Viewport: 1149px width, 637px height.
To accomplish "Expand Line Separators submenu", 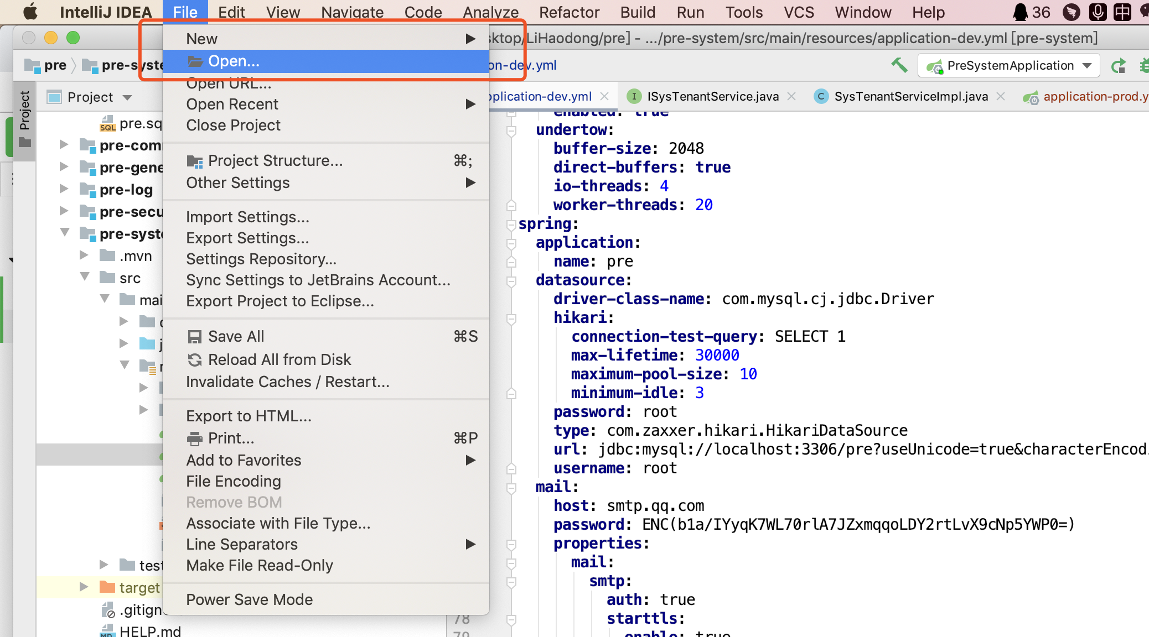I will (x=325, y=544).
